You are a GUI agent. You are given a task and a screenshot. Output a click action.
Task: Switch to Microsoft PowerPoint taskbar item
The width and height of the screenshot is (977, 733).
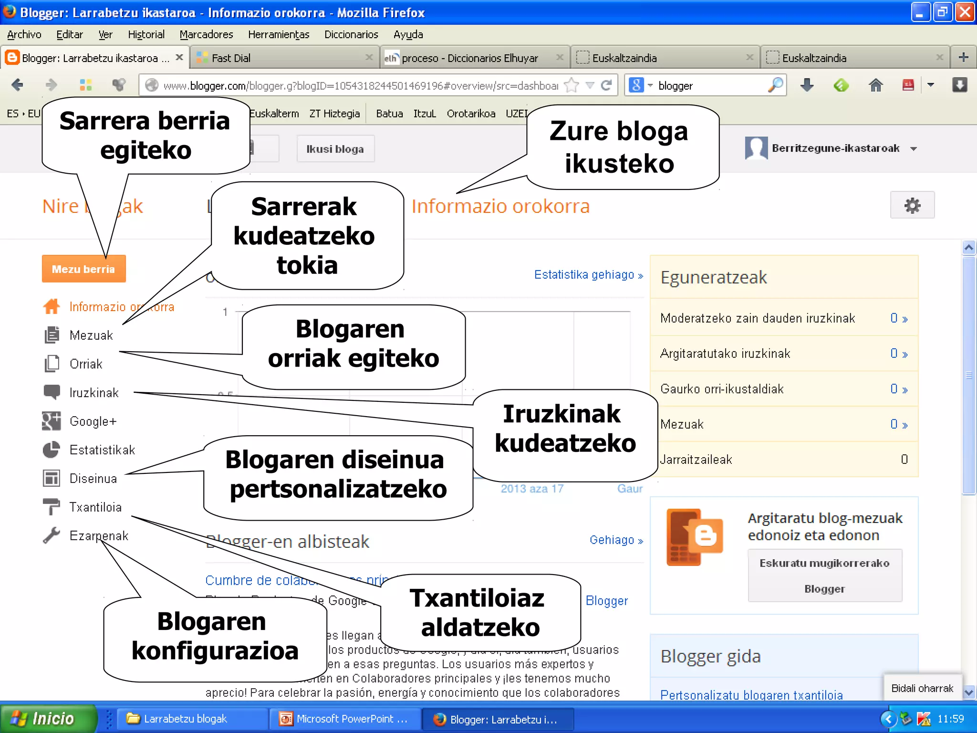pos(344,719)
